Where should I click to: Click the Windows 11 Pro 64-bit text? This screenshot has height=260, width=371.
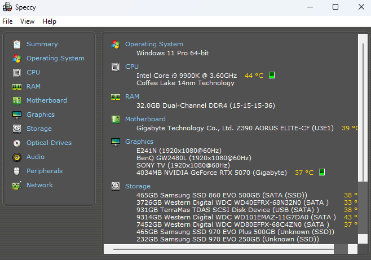point(173,53)
